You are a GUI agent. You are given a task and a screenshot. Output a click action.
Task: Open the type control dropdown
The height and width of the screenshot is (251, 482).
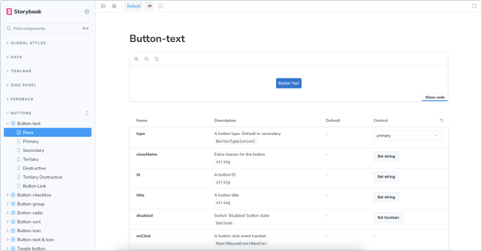click(x=407, y=136)
